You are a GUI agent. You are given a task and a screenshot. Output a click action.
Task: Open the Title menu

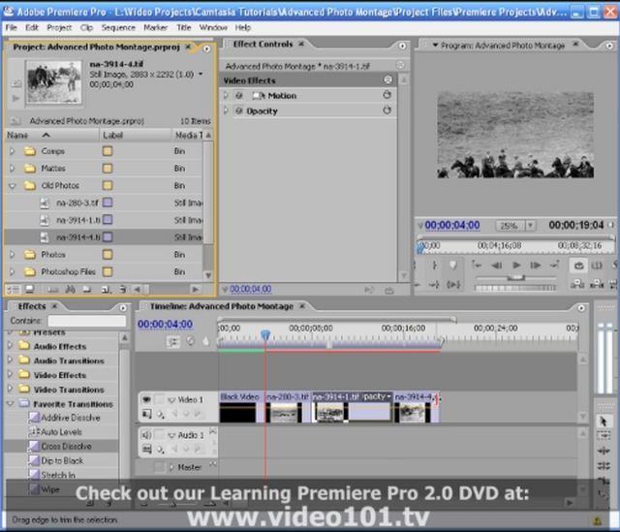tap(183, 28)
